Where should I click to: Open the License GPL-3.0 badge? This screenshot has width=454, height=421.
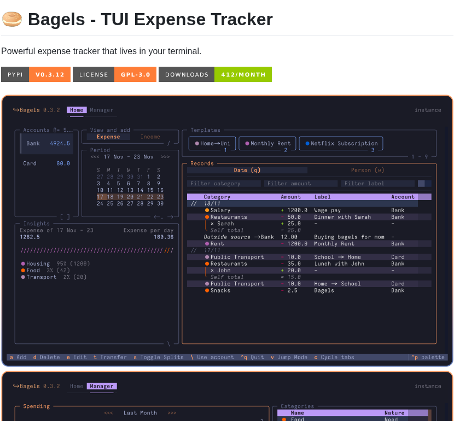point(114,74)
